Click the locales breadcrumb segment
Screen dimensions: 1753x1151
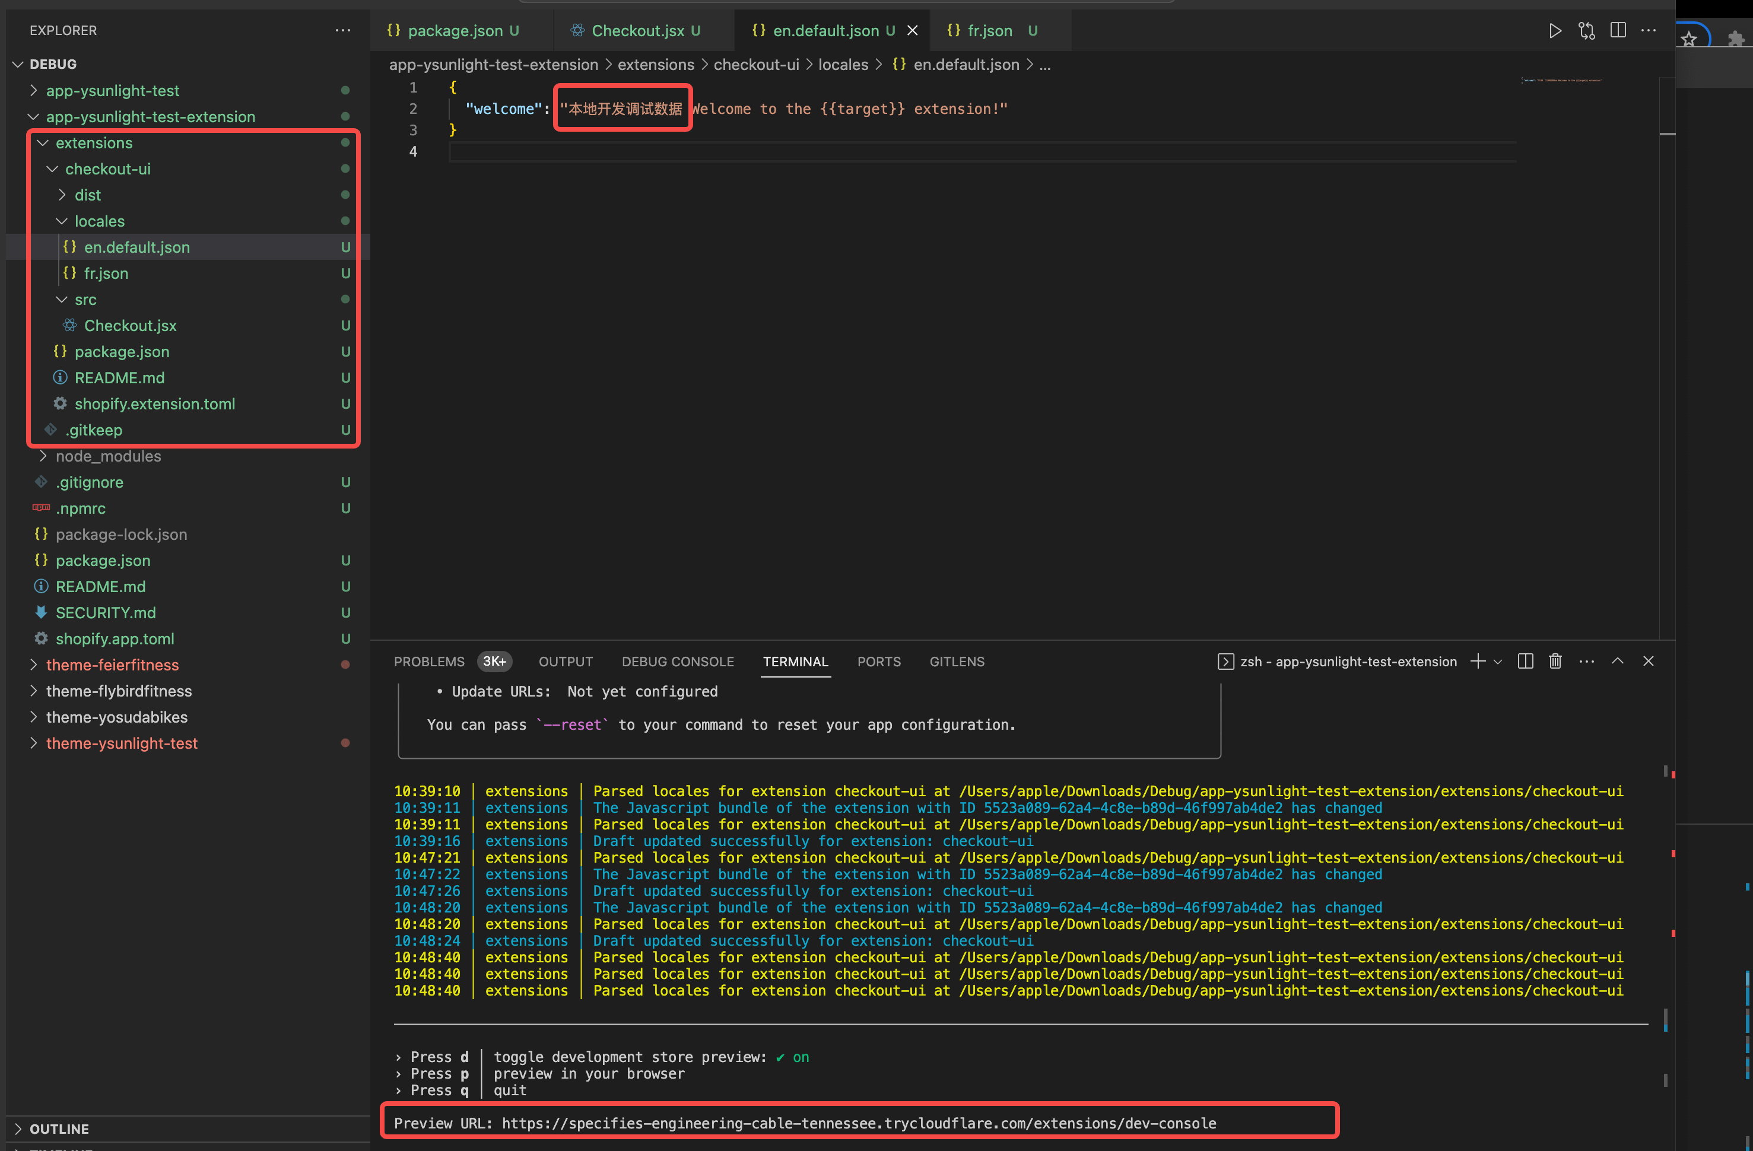pos(843,65)
